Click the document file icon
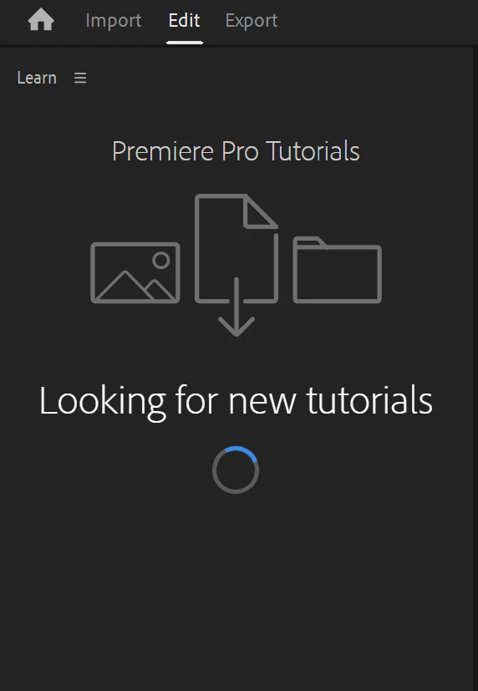This screenshot has height=691, width=478. (236, 248)
